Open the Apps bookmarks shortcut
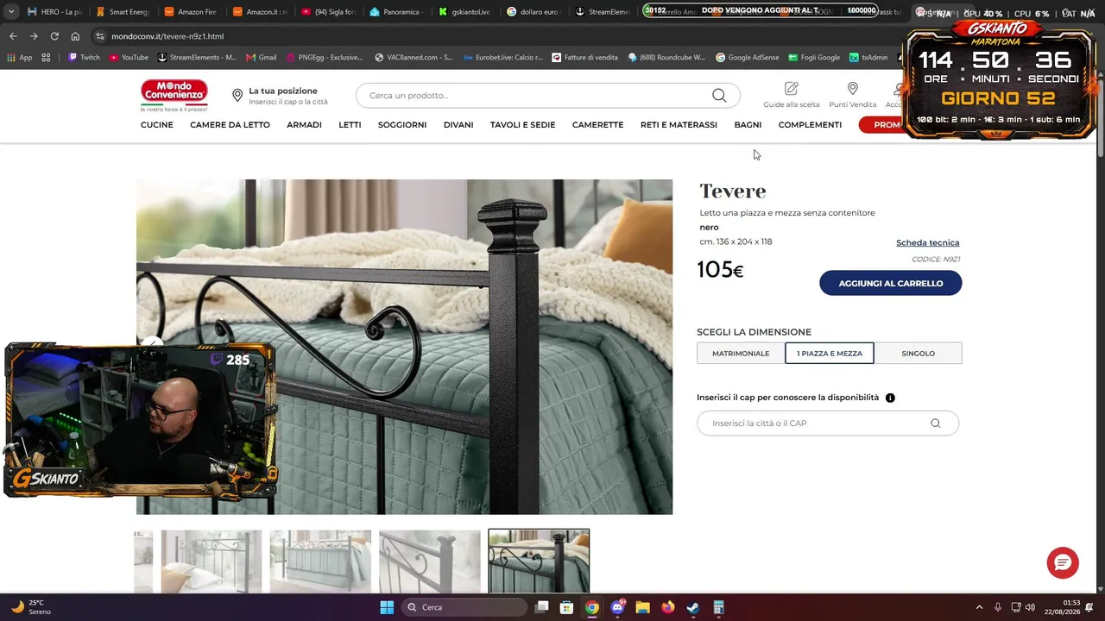 (20, 58)
